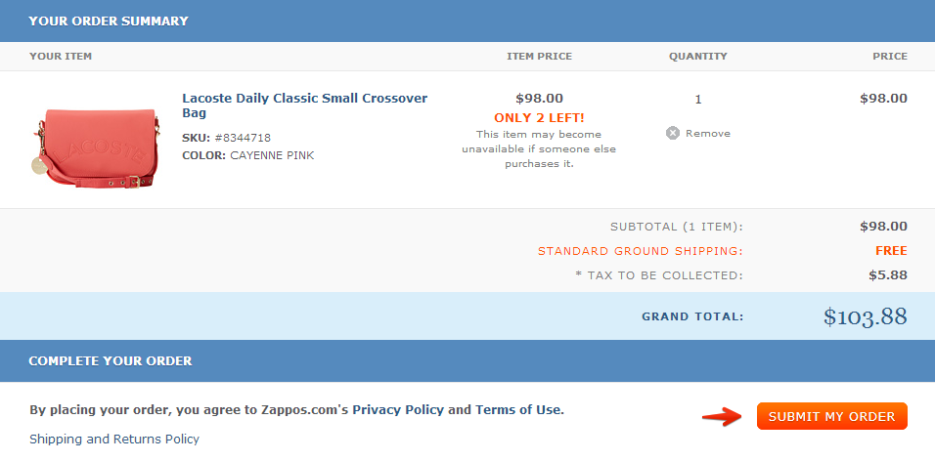The image size is (935, 461).
Task: Click the Complete Your Order header
Action: pyautogui.click(x=111, y=361)
